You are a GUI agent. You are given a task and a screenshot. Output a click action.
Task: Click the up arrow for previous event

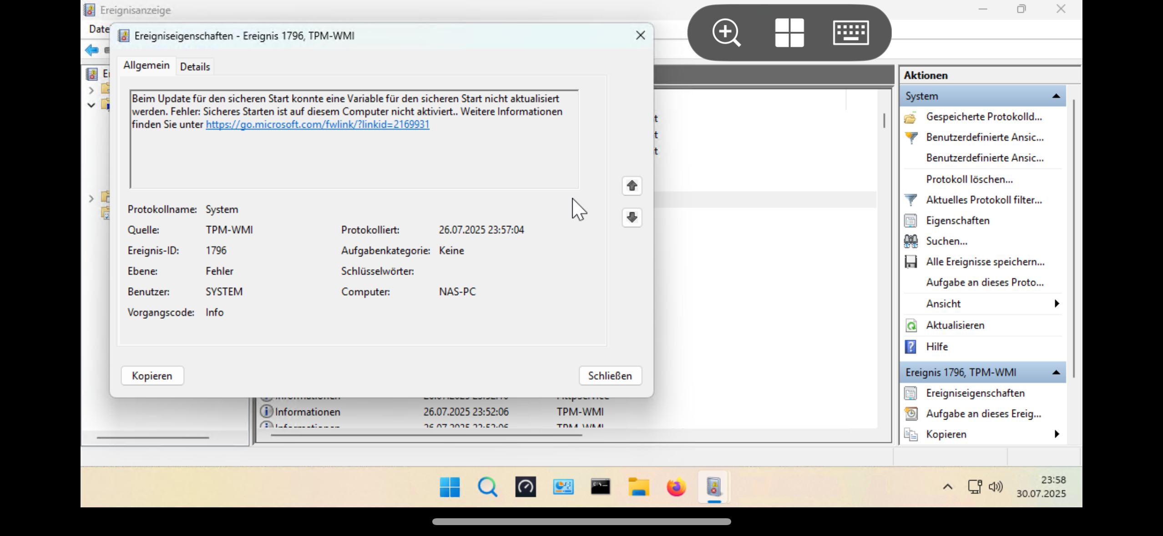click(x=632, y=185)
